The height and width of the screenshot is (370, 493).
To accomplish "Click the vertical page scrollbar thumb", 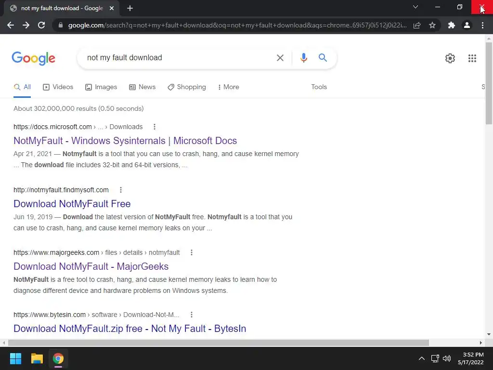I will tap(489, 83).
